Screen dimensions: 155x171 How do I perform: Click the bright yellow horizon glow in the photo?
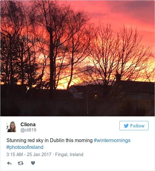click(x=63, y=83)
